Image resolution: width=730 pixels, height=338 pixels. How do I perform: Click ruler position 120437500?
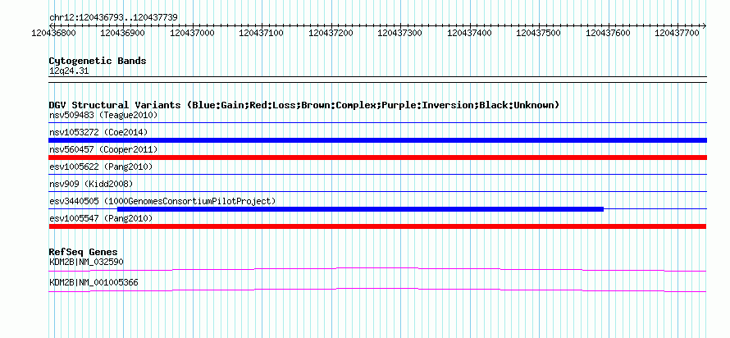pos(539,33)
